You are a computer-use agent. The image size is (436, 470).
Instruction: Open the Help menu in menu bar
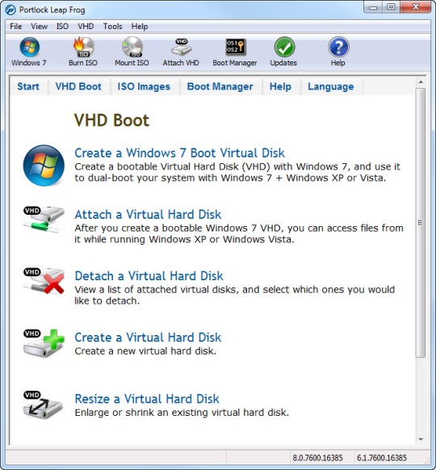tap(140, 27)
